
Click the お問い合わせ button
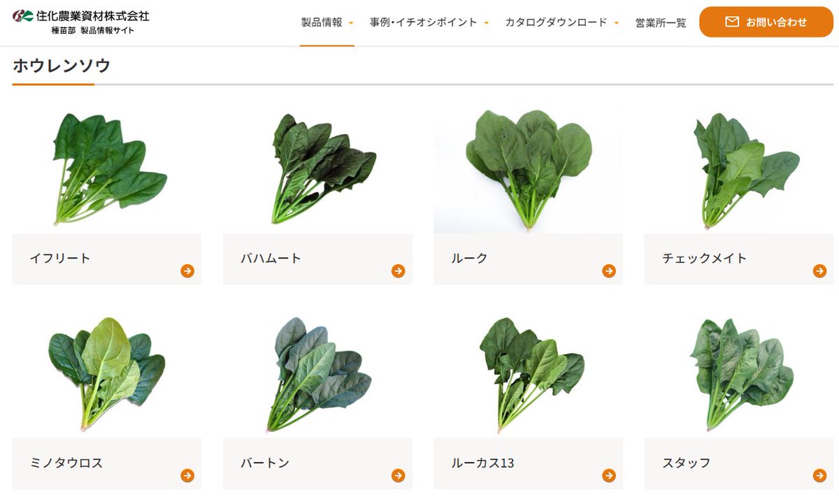(x=766, y=22)
